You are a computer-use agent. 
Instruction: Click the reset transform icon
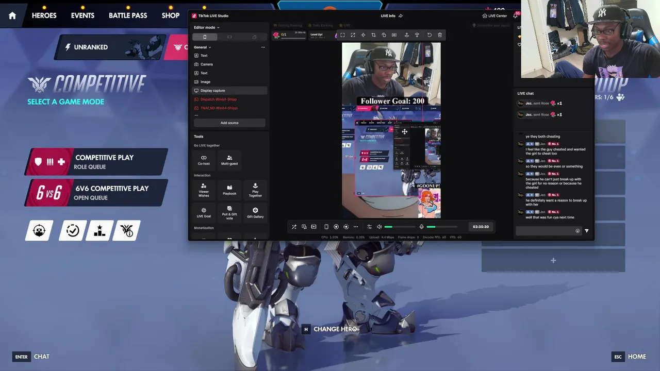click(429, 35)
